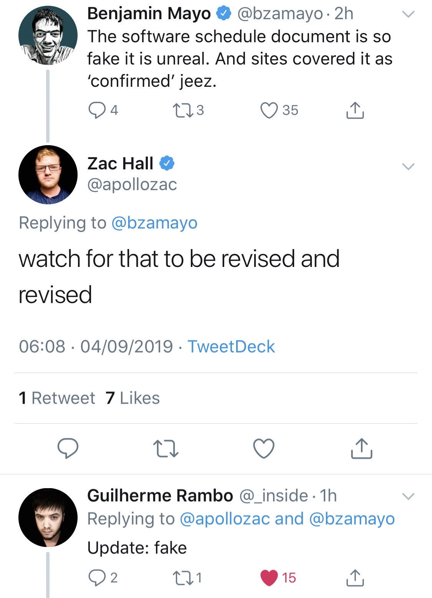View the 1 Retweet list
The height and width of the screenshot is (598, 432).
coord(57,398)
